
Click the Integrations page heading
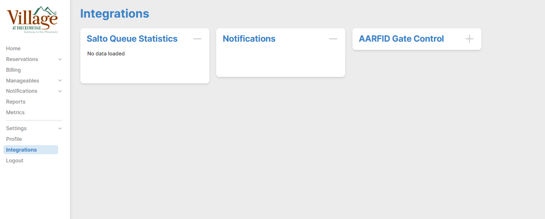114,14
